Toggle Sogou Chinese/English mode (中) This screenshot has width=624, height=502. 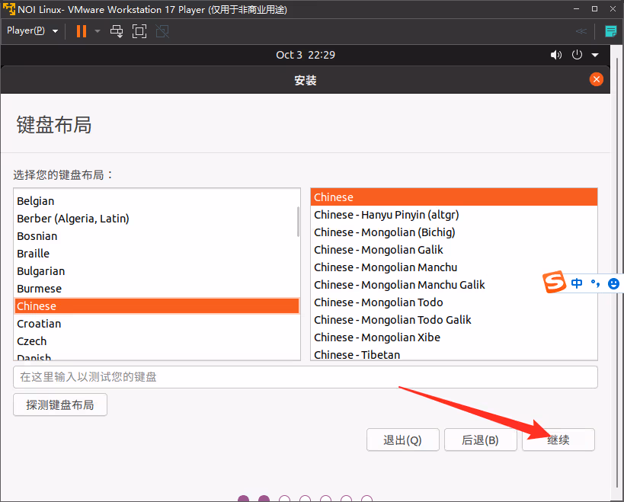(577, 283)
